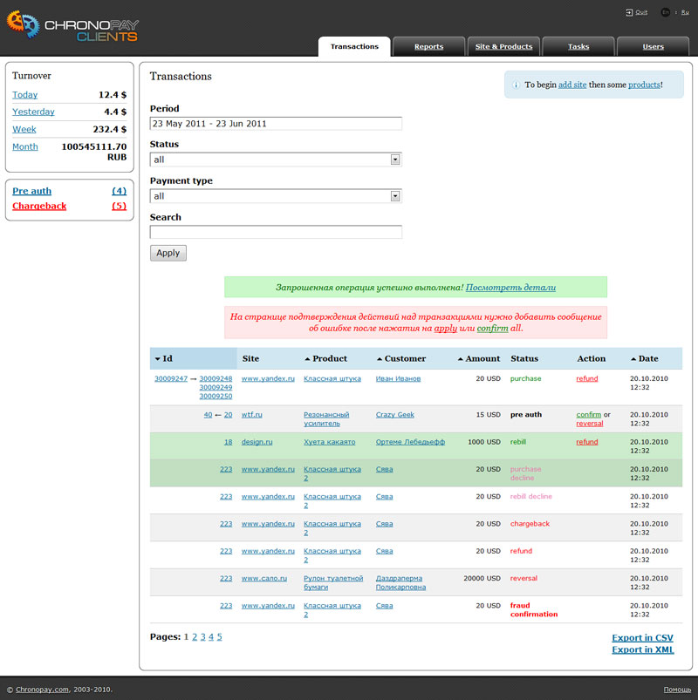
Task: Expand the Payment type dropdown
Action: point(395,196)
